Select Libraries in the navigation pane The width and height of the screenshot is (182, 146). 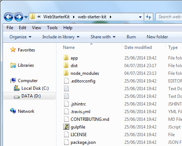pyautogui.click(x=26, y=65)
